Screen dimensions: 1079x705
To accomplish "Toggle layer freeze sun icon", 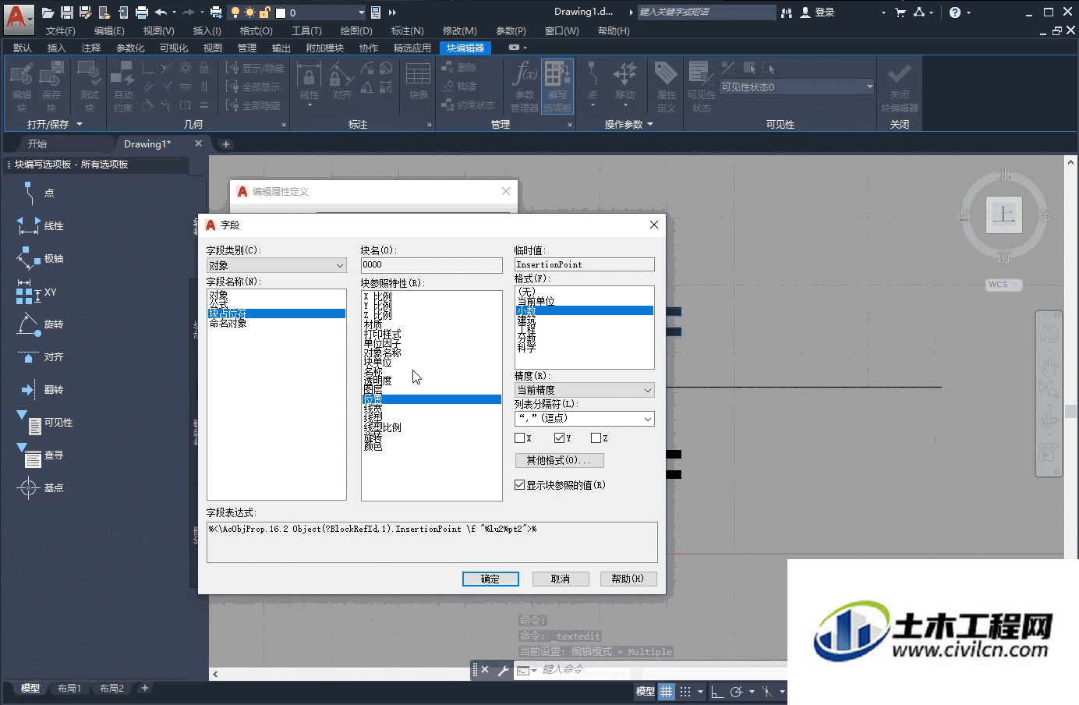I will [249, 12].
